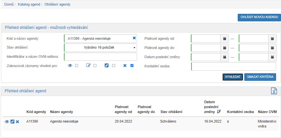281x138 pixels.
Task: Open the 'Kód a název agendy' selection field
Action: pyautogui.click(x=98, y=38)
